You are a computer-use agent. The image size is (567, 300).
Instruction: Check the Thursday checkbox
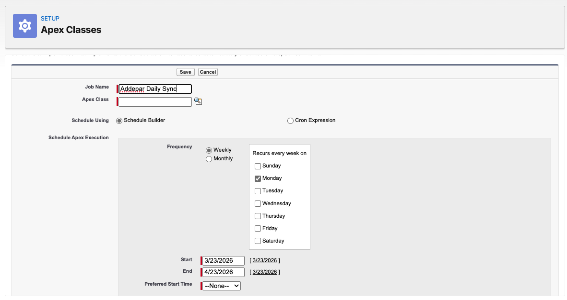pyautogui.click(x=258, y=216)
